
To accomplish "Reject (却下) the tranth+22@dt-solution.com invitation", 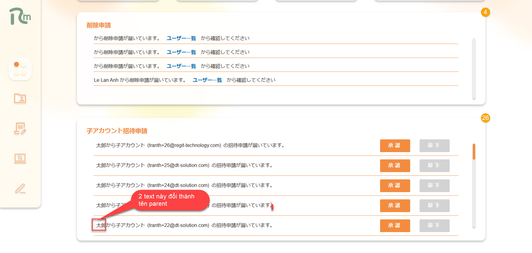I will [x=434, y=226].
